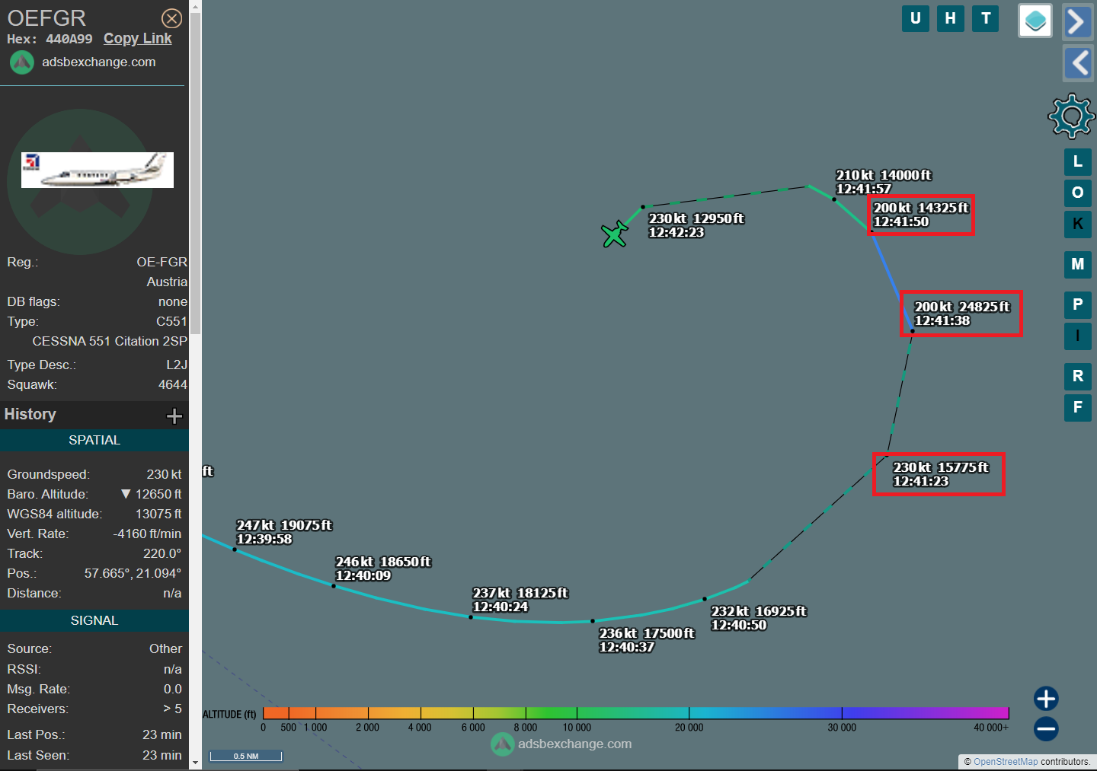Click the sidebar vertical scrollbar thumb

[196, 174]
